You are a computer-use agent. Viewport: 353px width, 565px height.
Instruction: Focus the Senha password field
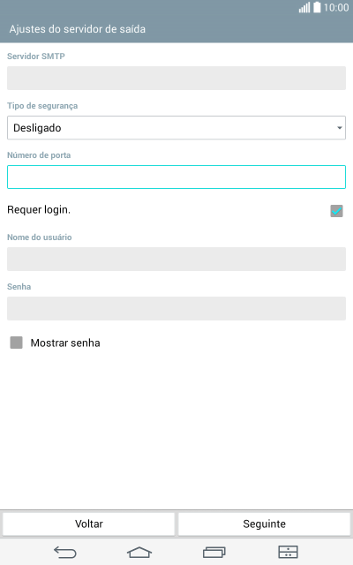176,308
